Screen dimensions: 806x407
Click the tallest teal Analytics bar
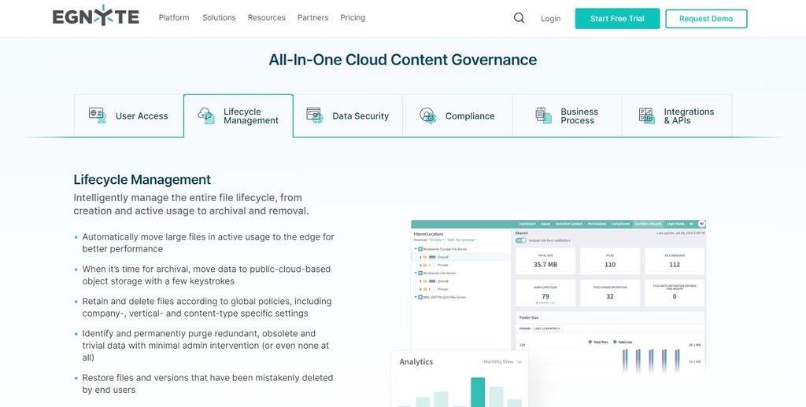(x=478, y=392)
